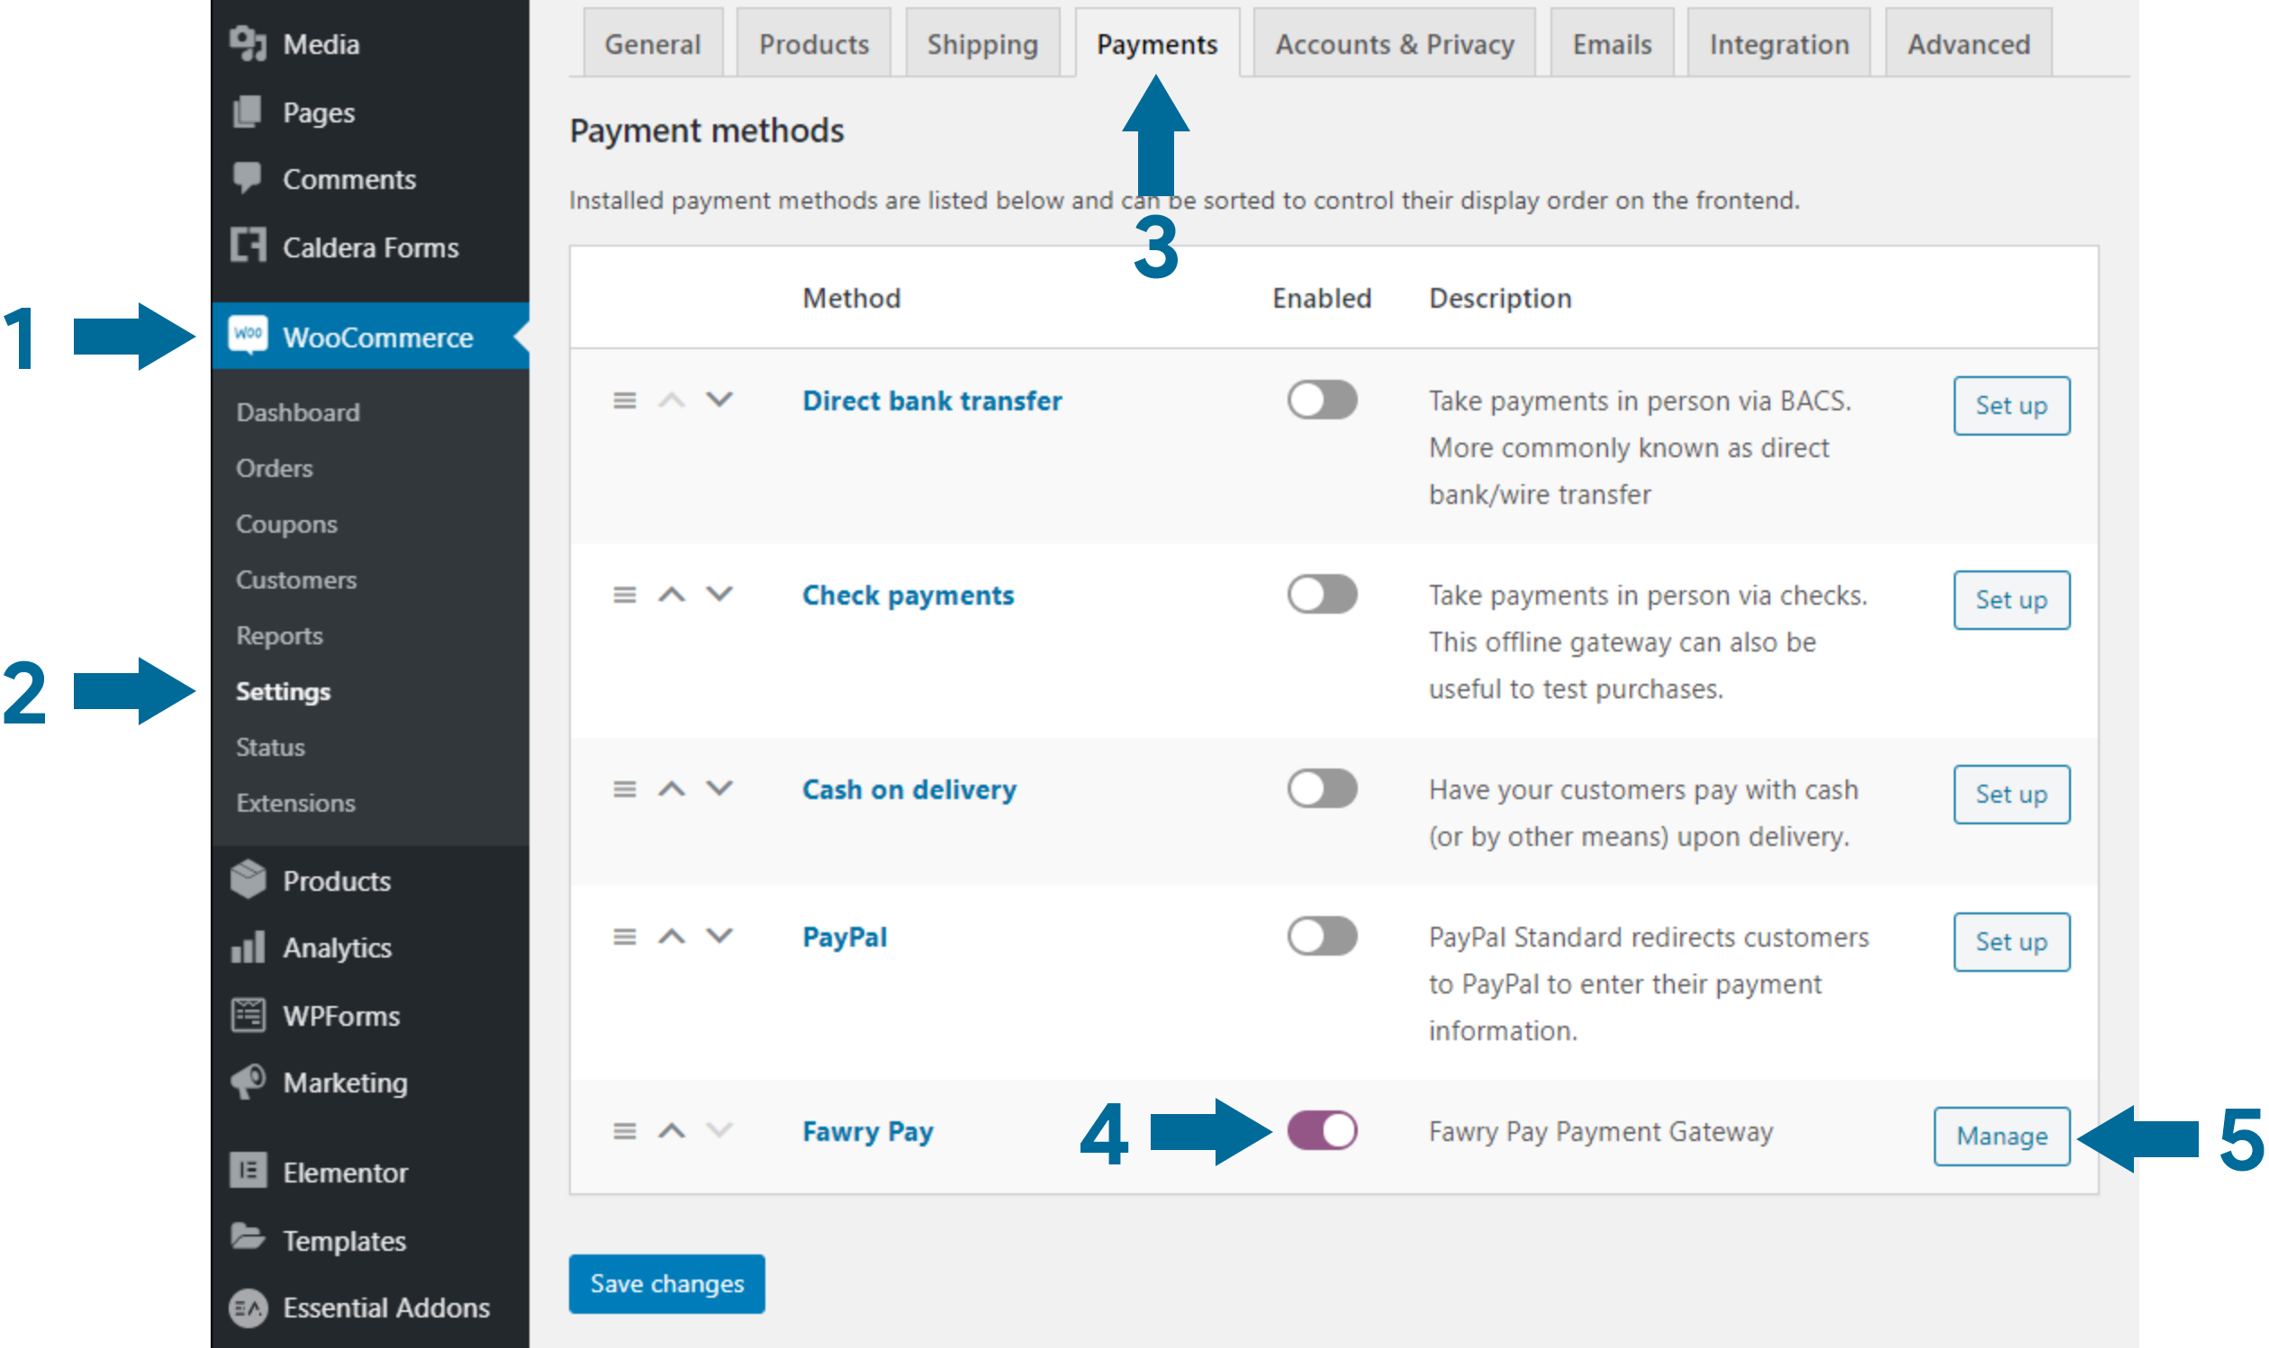This screenshot has height=1348, width=2269.
Task: Enable the Cash on delivery toggle
Action: [1322, 786]
